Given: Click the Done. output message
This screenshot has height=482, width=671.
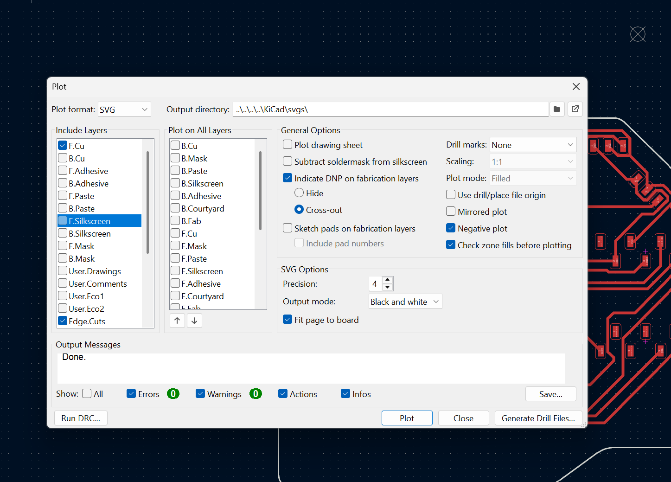Looking at the screenshot, I should pos(74,357).
